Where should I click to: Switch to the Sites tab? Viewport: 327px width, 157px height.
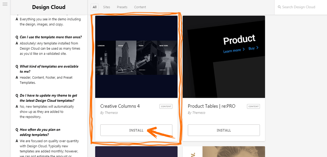pyautogui.click(x=107, y=7)
